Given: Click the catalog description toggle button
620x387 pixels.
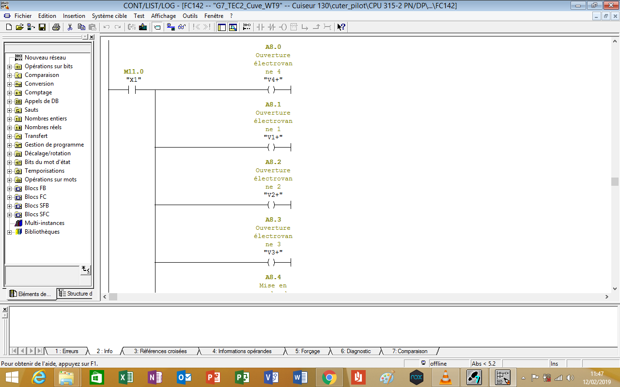Looking at the screenshot, I should point(85,269).
